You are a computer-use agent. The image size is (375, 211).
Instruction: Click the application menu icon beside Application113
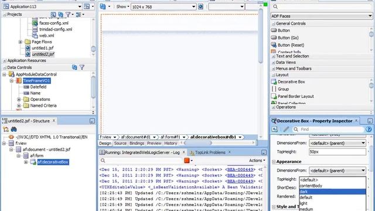87,6
